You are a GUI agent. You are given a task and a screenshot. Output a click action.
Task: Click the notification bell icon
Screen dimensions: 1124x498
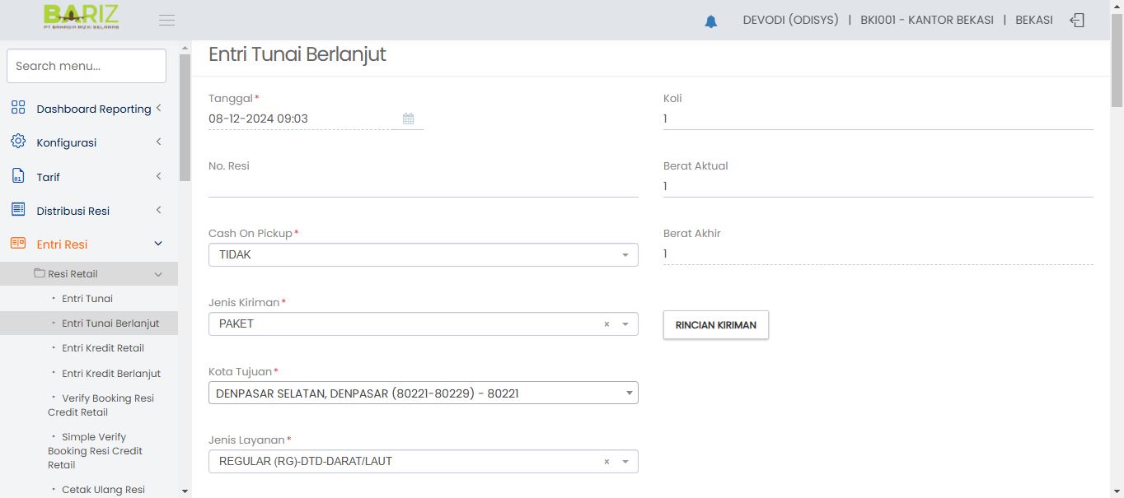[x=710, y=21]
